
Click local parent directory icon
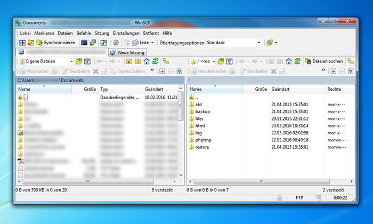click(129, 61)
